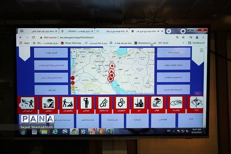The width and height of the screenshot is (231, 154).
Task: Open the Chrome profile avatar
Action: (197, 37)
